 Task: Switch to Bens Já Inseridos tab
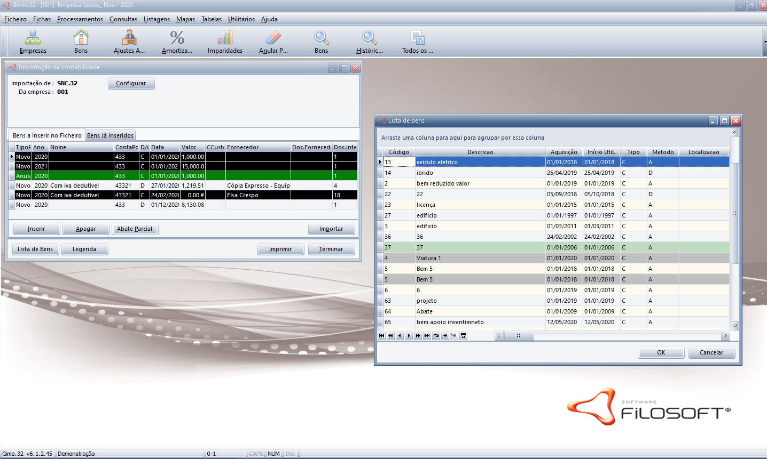tap(110, 135)
